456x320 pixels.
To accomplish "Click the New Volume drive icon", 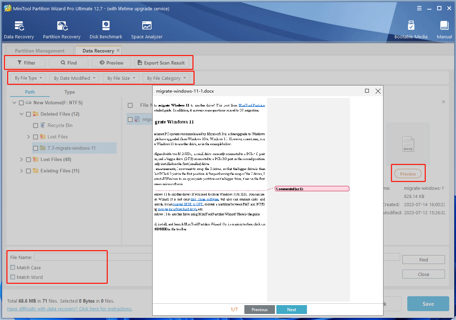I will click(28, 103).
